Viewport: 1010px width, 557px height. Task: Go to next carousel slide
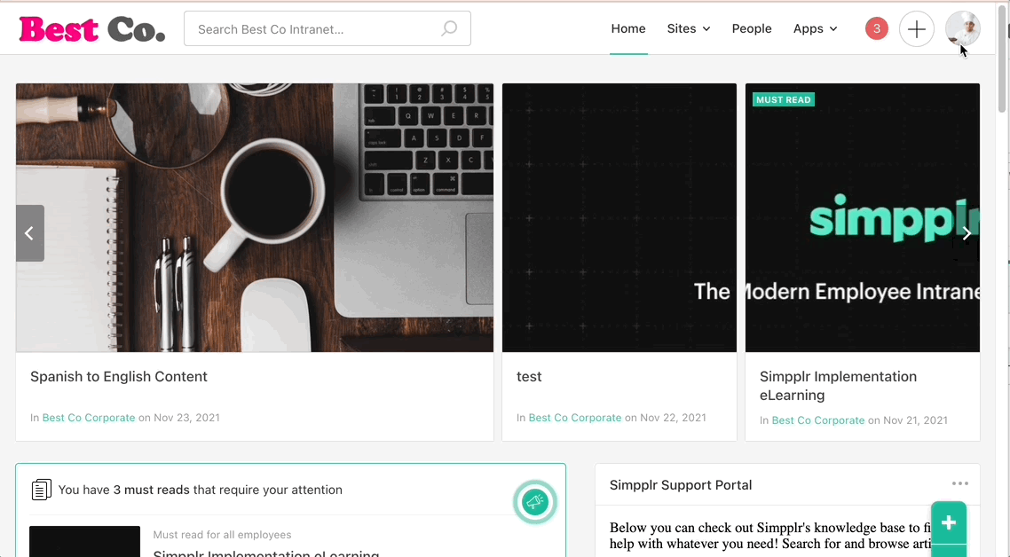tap(966, 233)
